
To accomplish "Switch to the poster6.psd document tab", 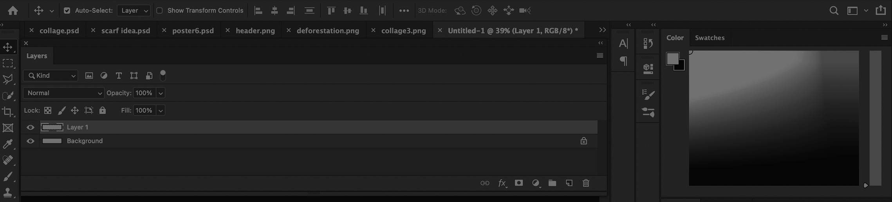I will (x=193, y=31).
